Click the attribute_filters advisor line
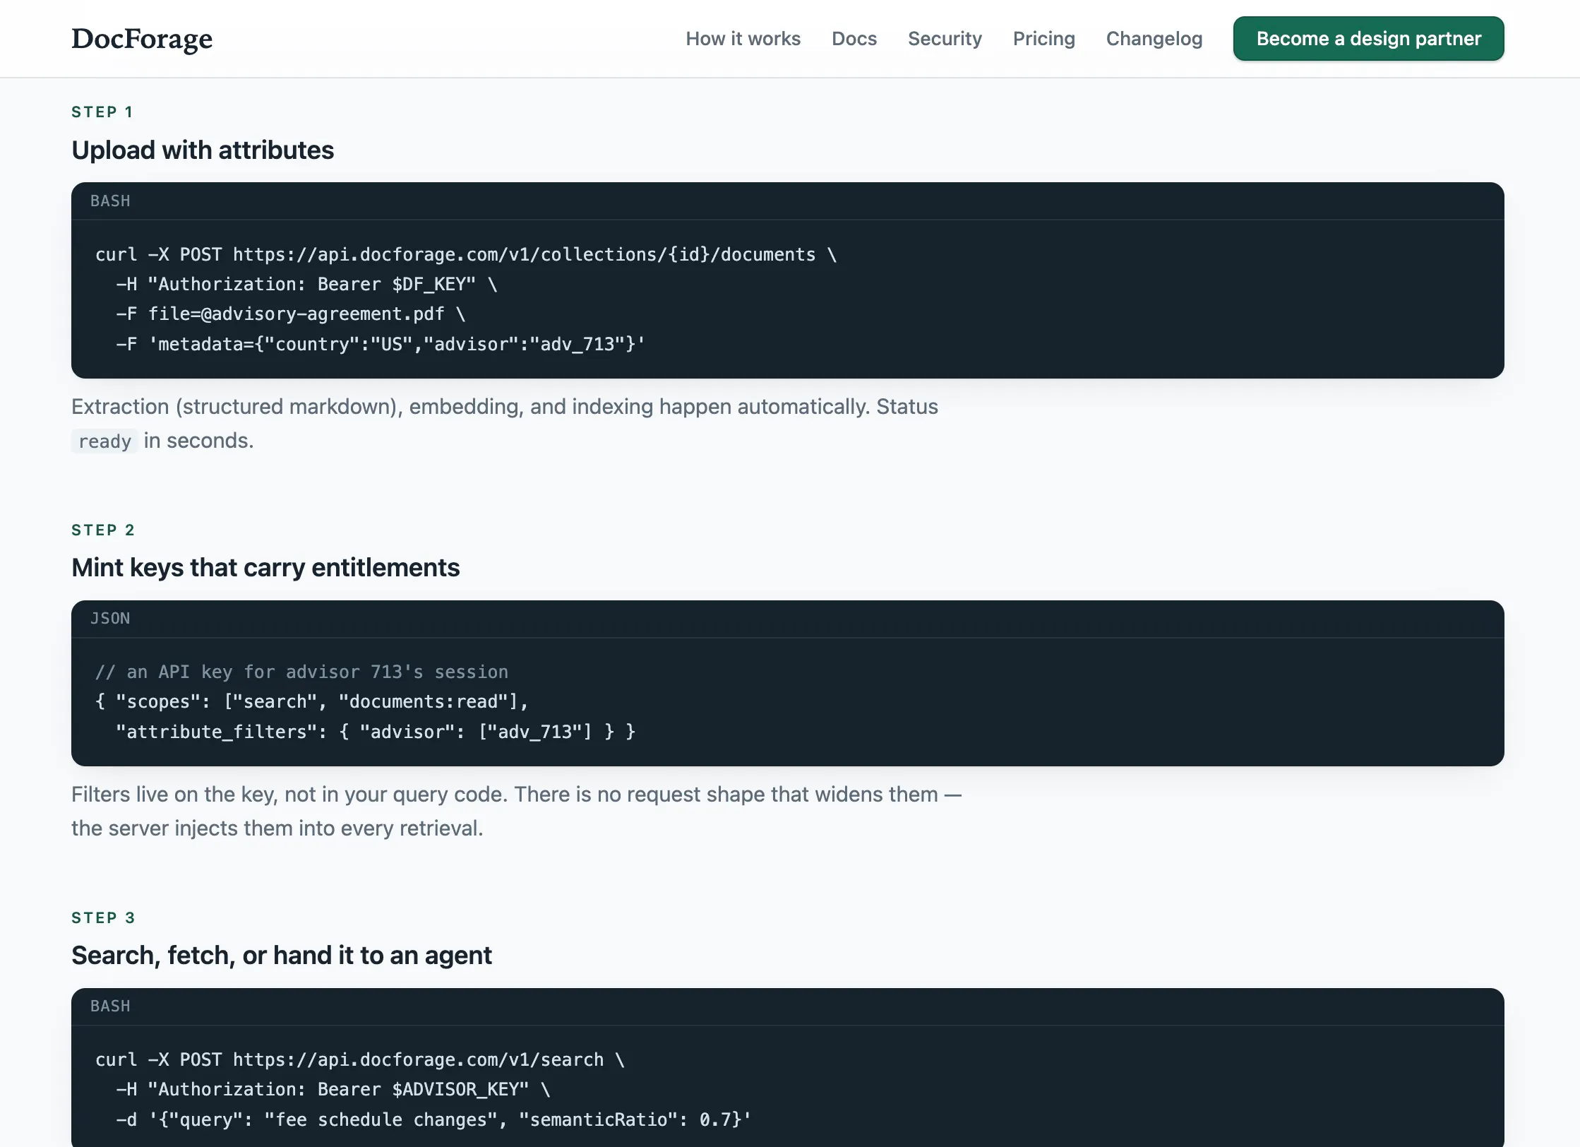The image size is (1580, 1147). [376, 732]
